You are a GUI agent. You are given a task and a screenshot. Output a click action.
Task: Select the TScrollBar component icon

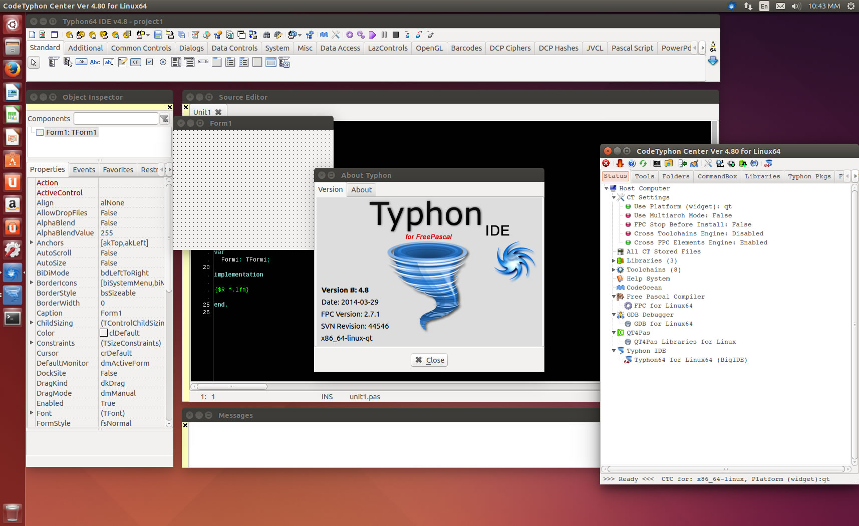203,62
